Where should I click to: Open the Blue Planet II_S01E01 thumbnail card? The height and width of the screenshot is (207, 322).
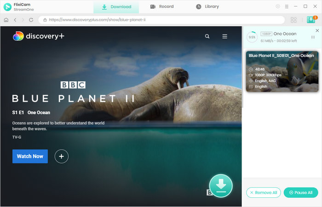coord(282,71)
